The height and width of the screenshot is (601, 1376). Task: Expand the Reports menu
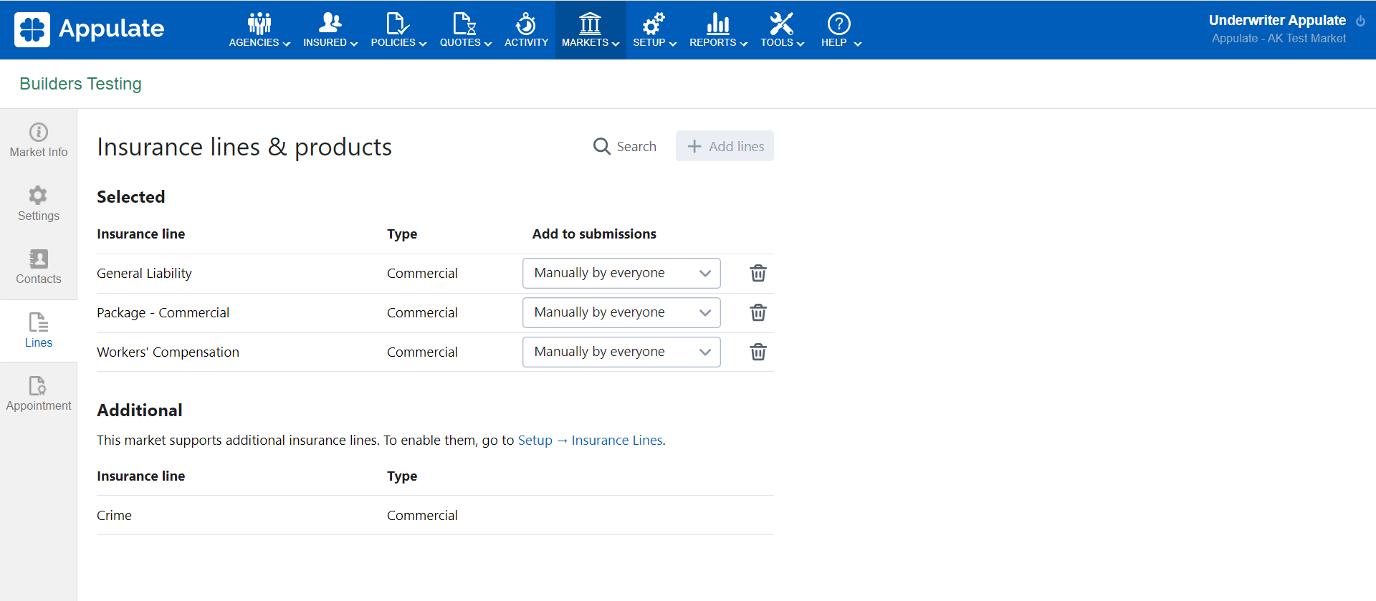click(718, 30)
